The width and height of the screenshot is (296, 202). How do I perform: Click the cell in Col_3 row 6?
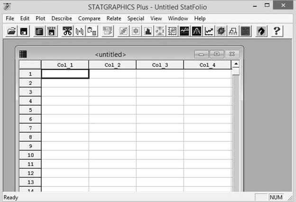pyautogui.click(x=160, y=119)
